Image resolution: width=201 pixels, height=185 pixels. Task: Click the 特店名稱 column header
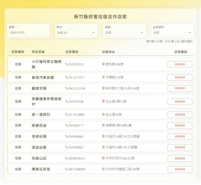[x=38, y=52]
